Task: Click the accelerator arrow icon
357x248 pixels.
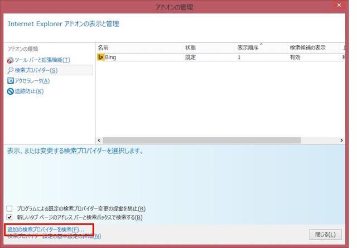Action: point(10,81)
